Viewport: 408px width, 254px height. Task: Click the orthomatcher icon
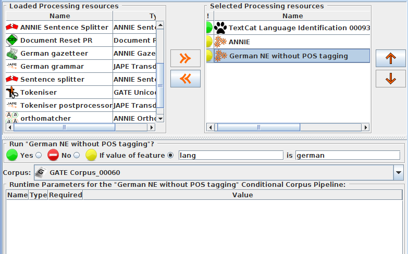click(x=12, y=118)
